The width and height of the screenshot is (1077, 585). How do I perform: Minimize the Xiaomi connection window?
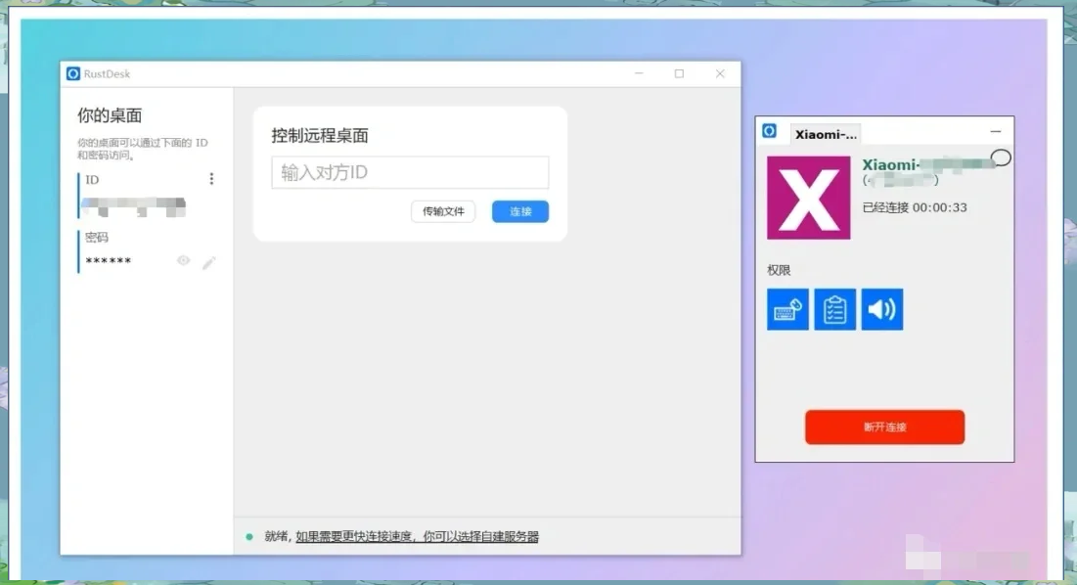pyautogui.click(x=996, y=131)
